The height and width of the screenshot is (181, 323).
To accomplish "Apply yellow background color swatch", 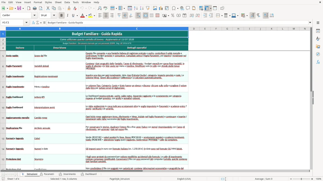I will pos(90,16).
